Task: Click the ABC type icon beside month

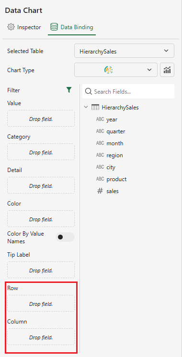Action: [x=100, y=143]
